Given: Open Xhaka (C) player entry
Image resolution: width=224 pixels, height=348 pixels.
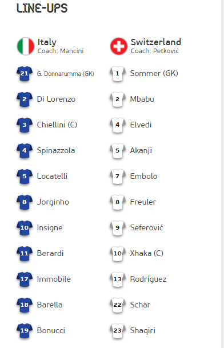Looking at the screenshot, I should tap(146, 253).
